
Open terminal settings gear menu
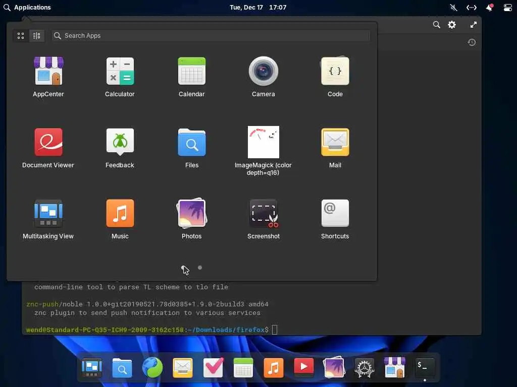click(x=452, y=25)
